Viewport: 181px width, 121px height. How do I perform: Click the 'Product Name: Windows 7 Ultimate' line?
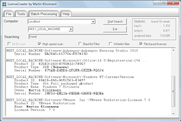click(x=47, y=87)
